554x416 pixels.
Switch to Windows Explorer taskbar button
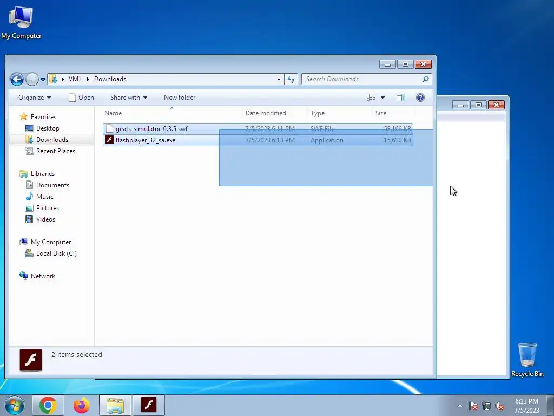(x=115, y=405)
